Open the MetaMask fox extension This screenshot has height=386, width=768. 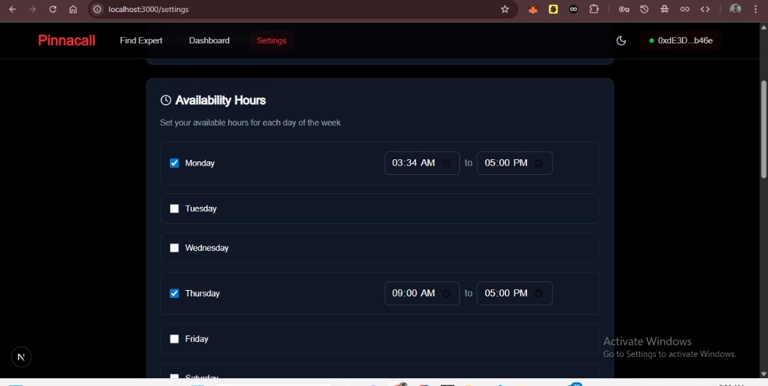click(x=533, y=9)
